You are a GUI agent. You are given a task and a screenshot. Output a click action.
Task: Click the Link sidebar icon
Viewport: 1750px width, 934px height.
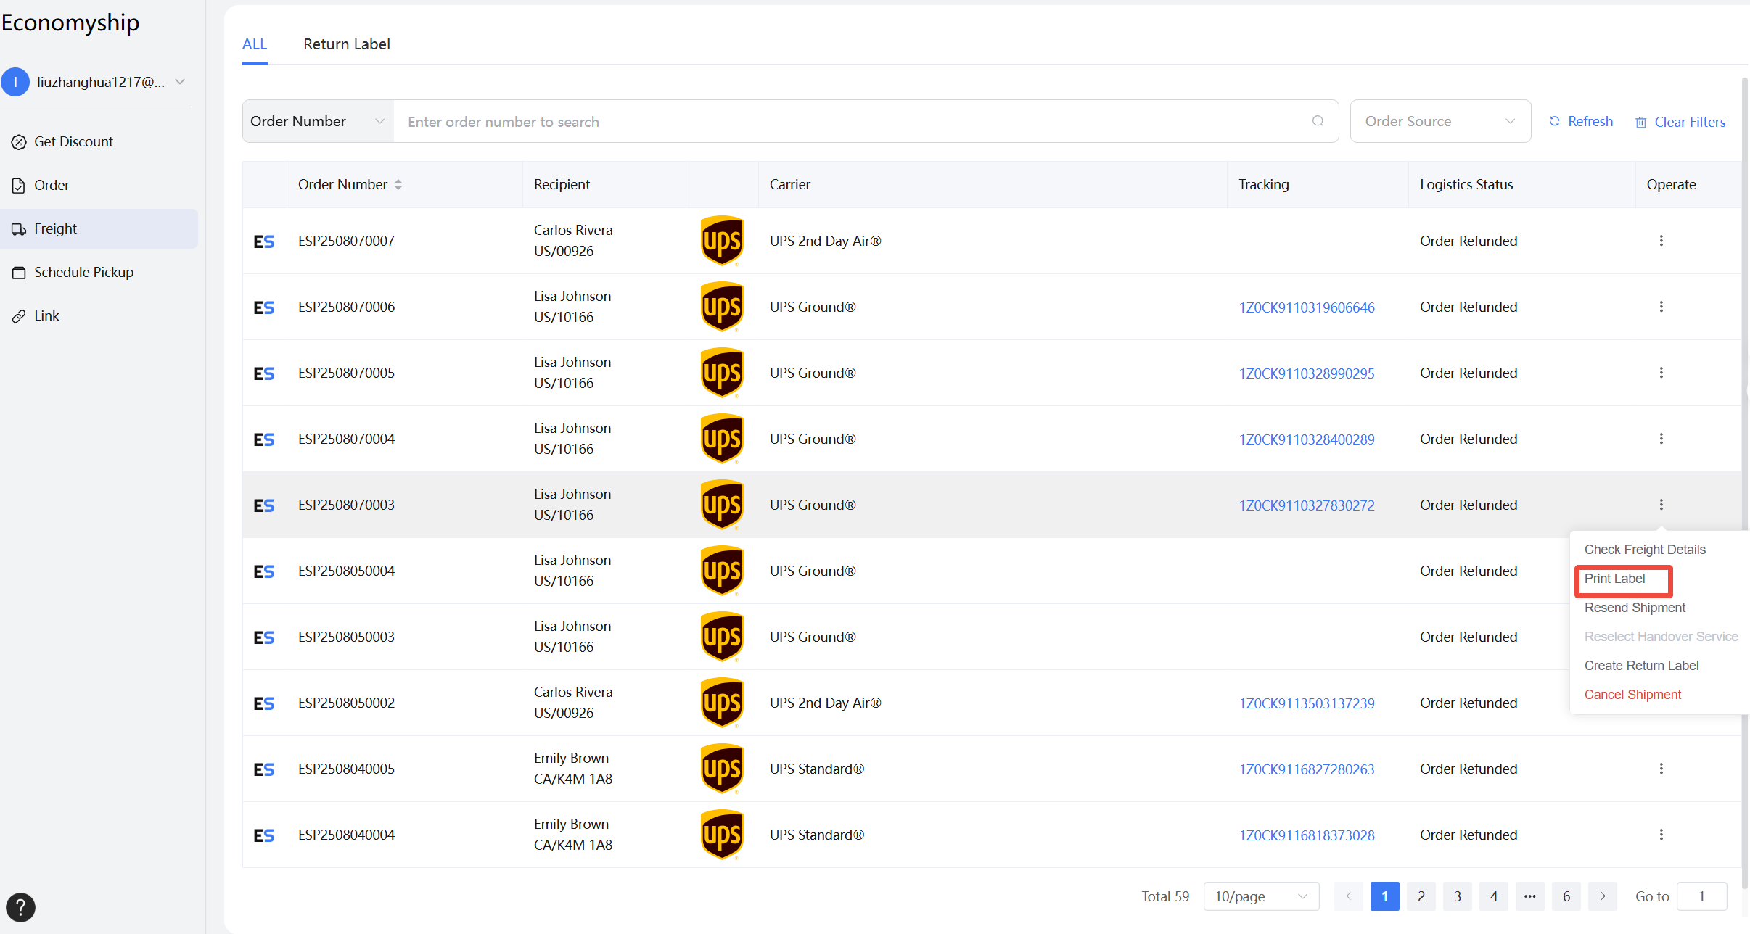(x=19, y=316)
